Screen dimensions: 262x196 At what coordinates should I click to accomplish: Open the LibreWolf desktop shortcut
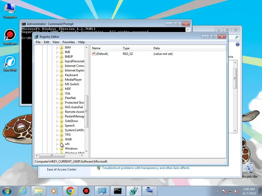tap(10, 64)
